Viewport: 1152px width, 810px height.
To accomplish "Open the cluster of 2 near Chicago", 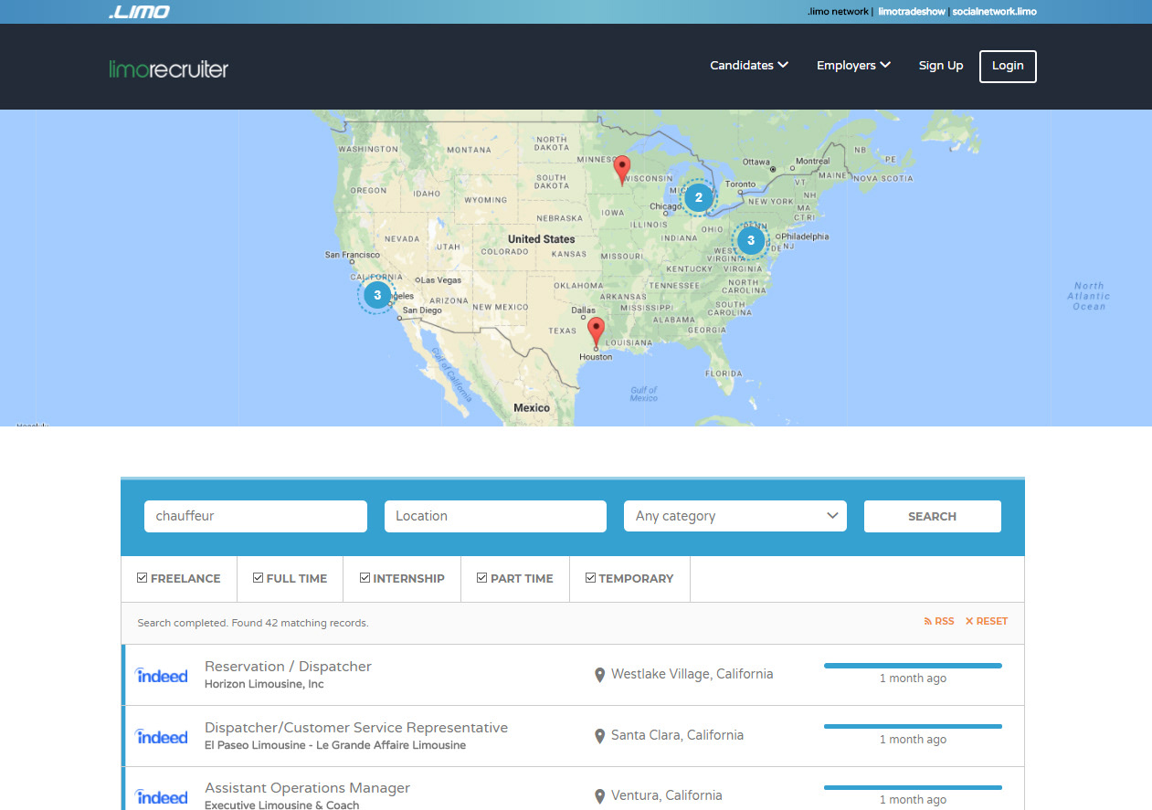I will coord(699,197).
